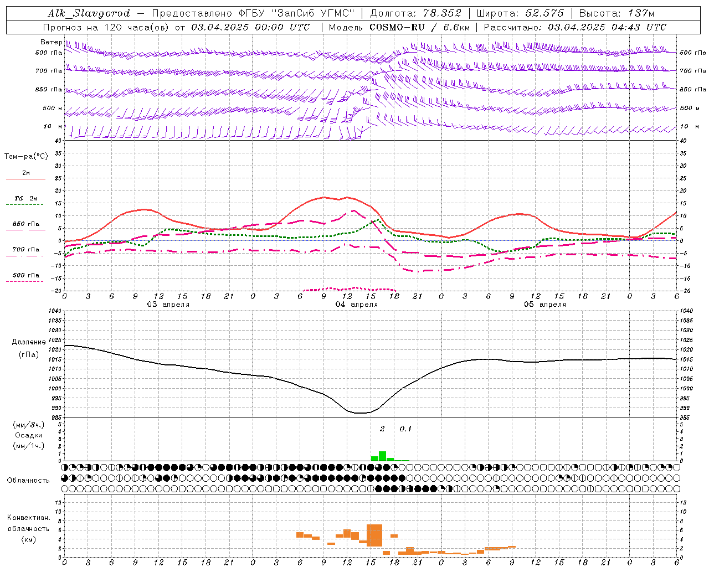Click the tallest green precipitation bar
The height and width of the screenshot is (567, 709).
382,456
